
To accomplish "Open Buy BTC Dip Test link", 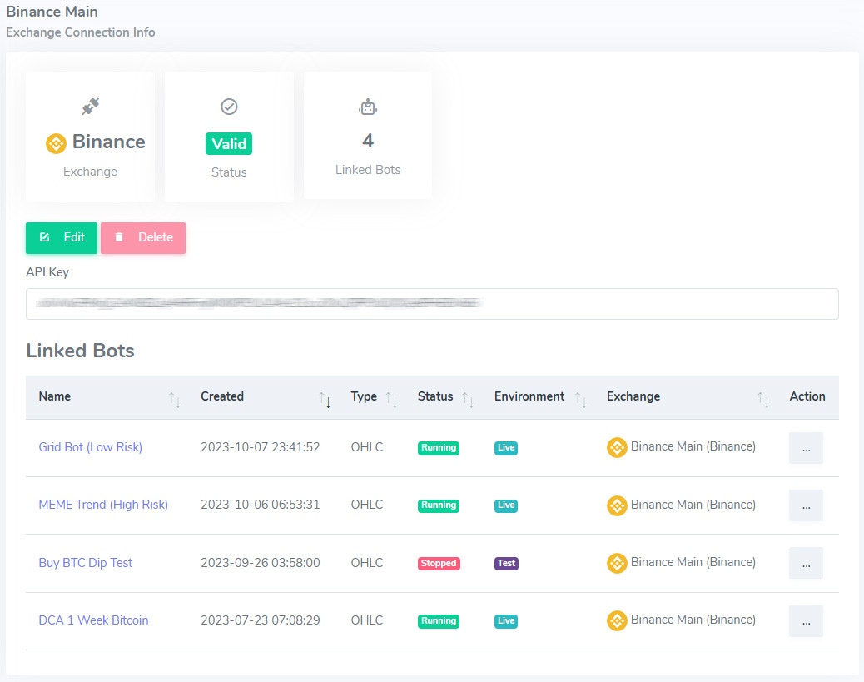I will coord(86,563).
